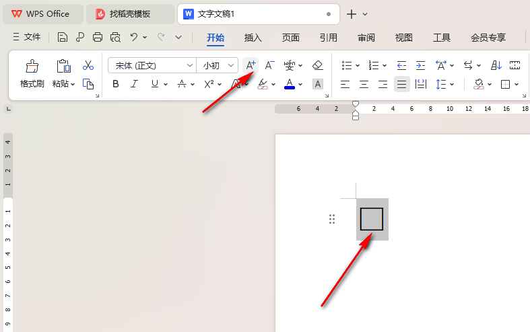This screenshot has width=530, height=332.
Task: Open print preview icon
Action: coord(115,37)
